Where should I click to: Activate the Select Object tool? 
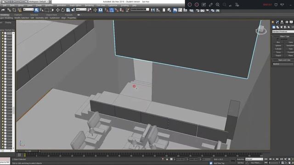point(37,10)
